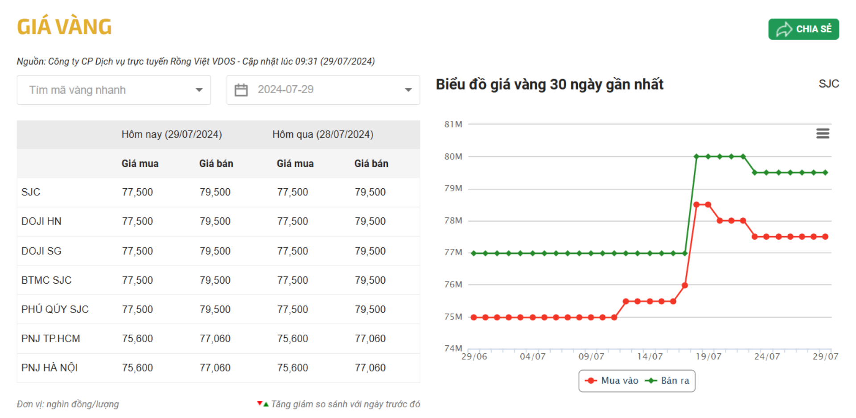Click the 19/07 x-axis label
The image size is (856, 418).
[x=708, y=356]
